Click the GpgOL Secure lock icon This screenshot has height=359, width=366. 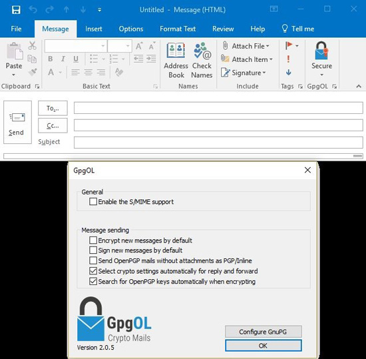[321, 51]
